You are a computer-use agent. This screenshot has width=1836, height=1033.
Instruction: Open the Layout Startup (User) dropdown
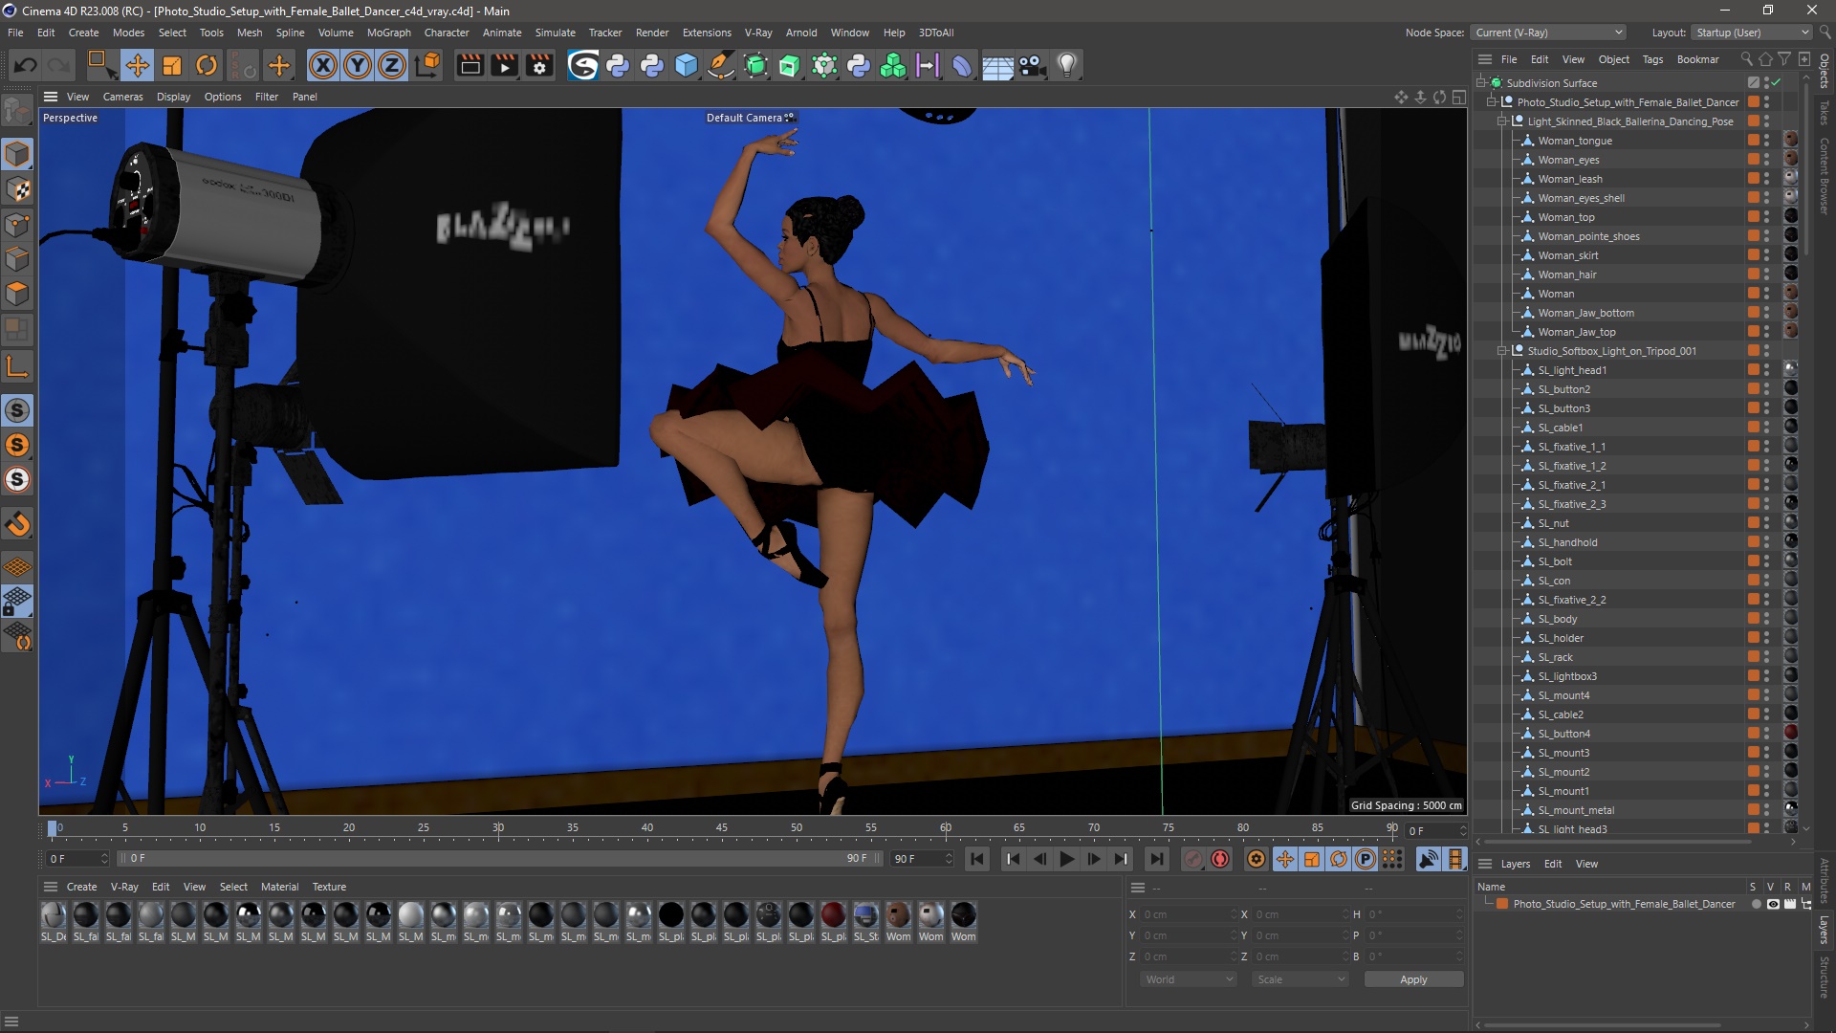[x=1752, y=33]
